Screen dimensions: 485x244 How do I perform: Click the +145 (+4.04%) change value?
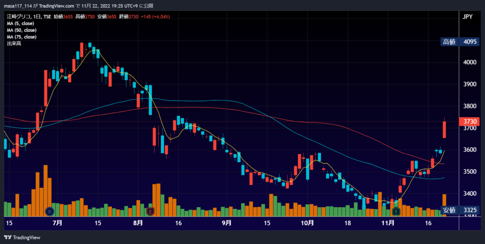coord(155,17)
